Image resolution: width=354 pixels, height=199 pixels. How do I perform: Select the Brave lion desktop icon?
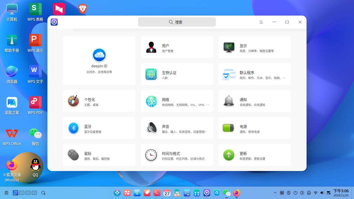(83, 9)
